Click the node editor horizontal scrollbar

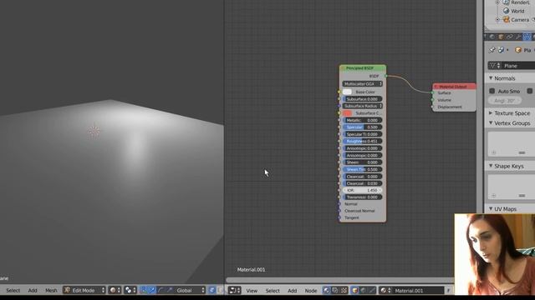coord(340,280)
